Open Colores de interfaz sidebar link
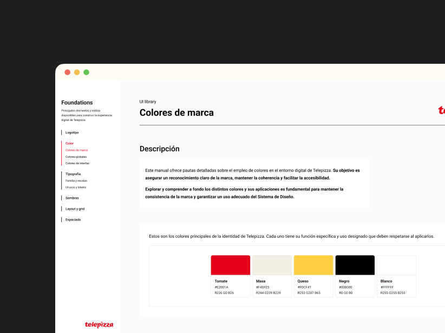The image size is (445, 333). [77, 163]
